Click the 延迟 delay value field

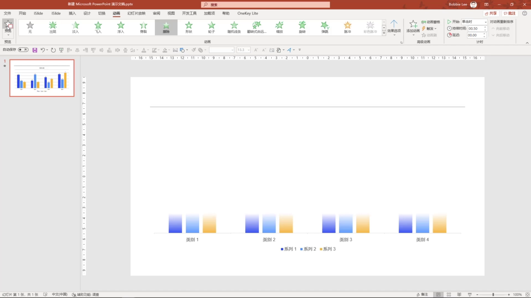click(475, 35)
